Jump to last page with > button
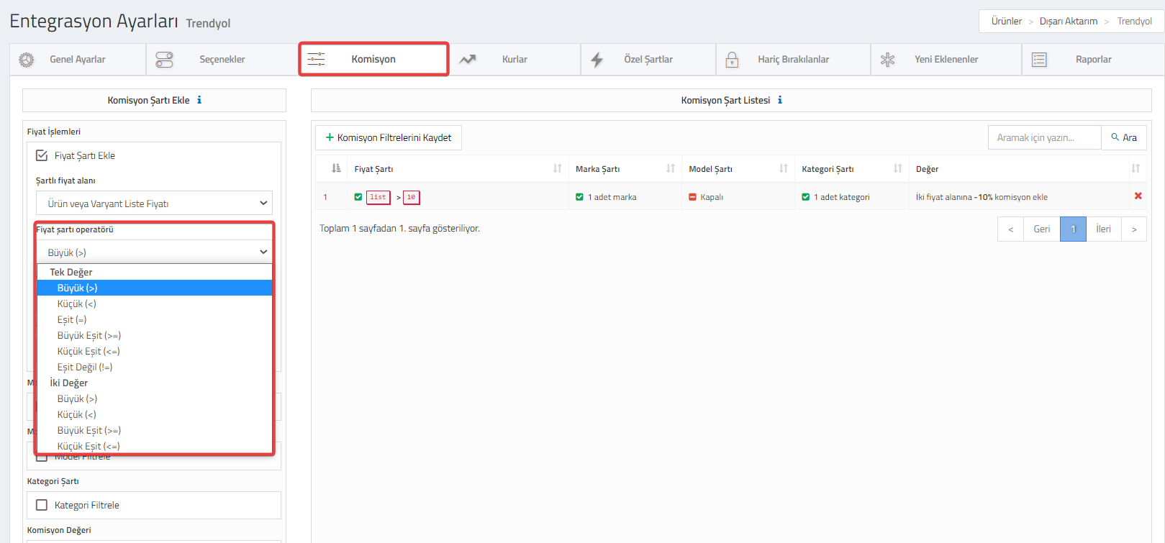Viewport: 1165px width, 543px height. point(1134,229)
